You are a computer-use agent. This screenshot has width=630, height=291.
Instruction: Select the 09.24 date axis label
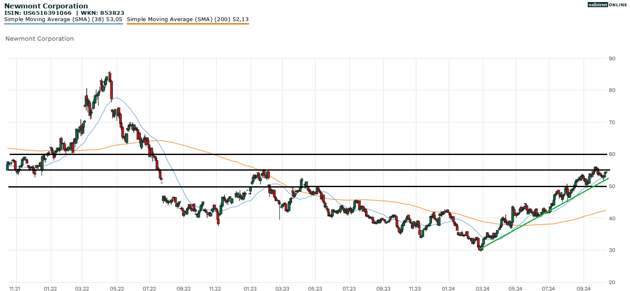(x=583, y=288)
